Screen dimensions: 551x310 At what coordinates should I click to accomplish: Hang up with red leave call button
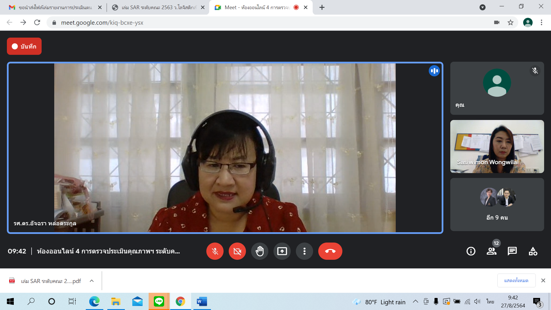point(330,251)
